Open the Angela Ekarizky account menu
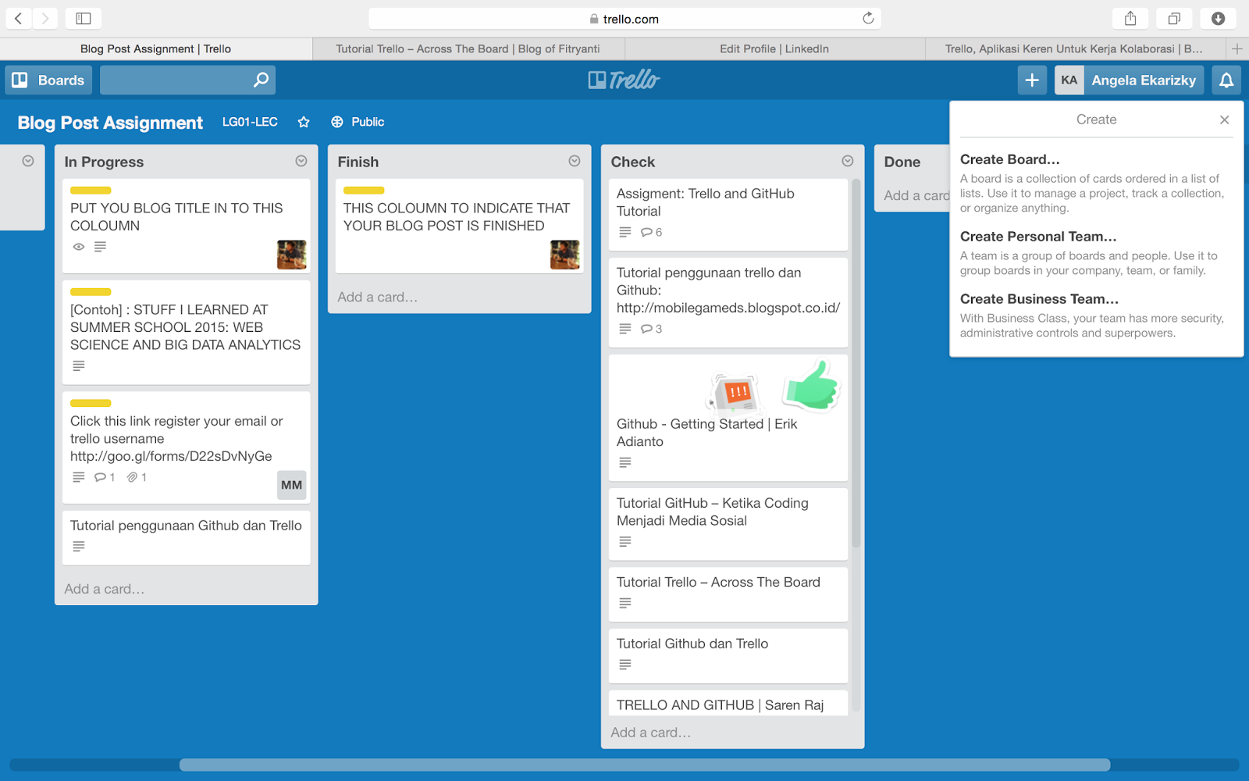Image resolution: width=1249 pixels, height=781 pixels. (x=1129, y=80)
